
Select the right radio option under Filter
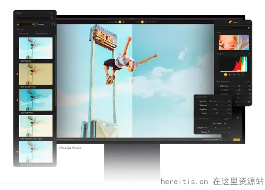[x=35, y=33]
